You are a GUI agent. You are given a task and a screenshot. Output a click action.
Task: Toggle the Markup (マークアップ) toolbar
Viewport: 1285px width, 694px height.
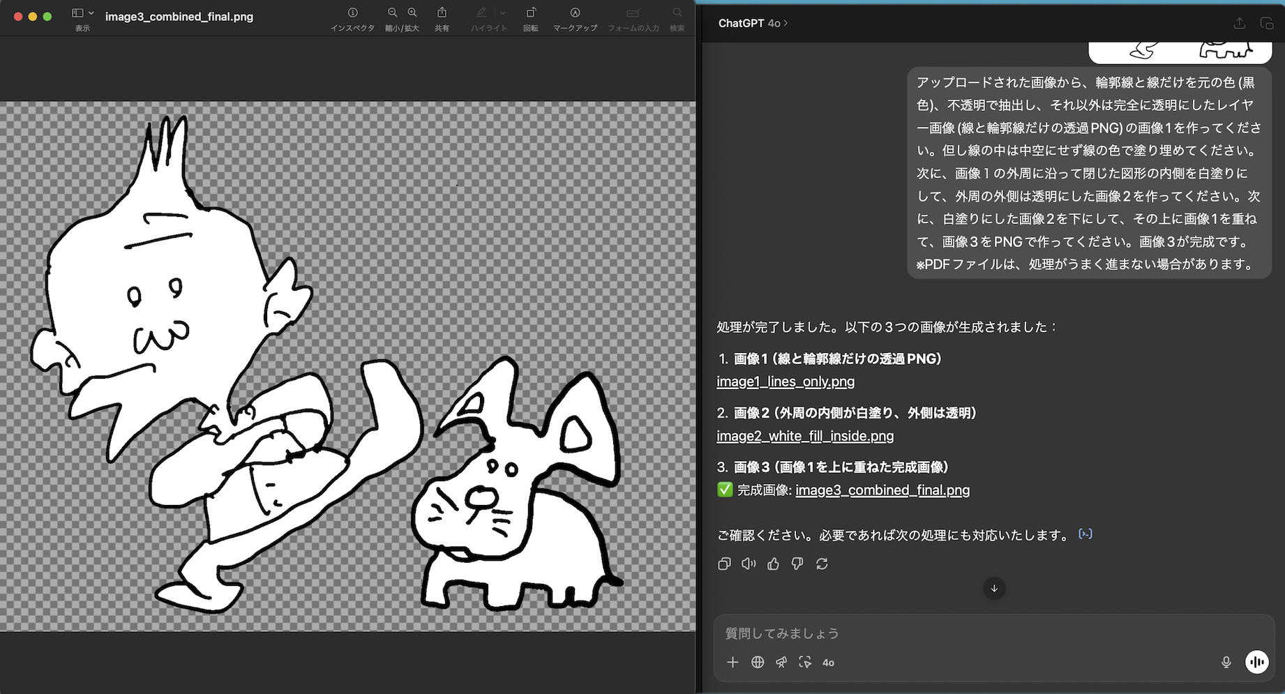pos(575,13)
